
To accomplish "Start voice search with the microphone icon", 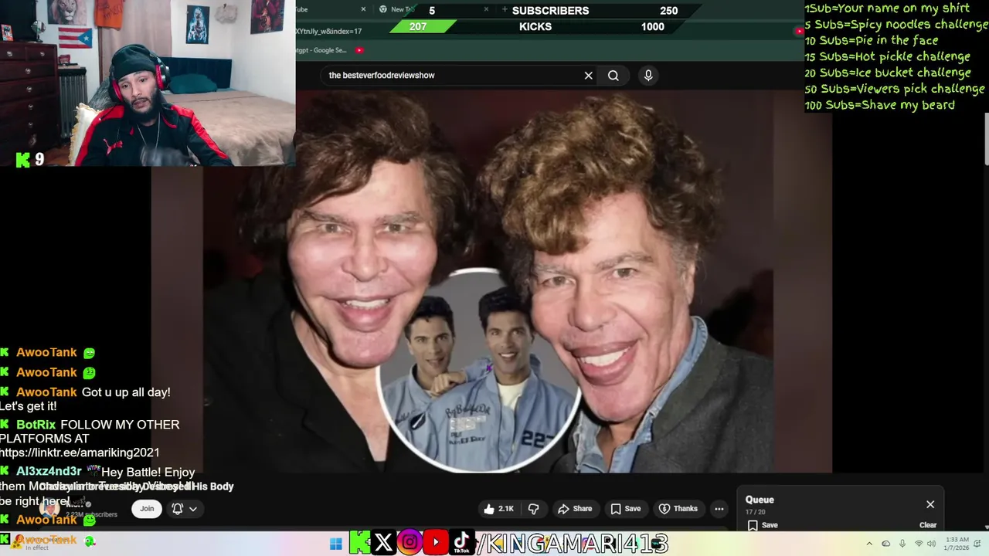I will point(648,76).
